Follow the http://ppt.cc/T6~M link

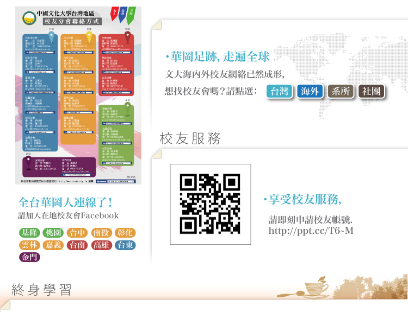pos(311,231)
